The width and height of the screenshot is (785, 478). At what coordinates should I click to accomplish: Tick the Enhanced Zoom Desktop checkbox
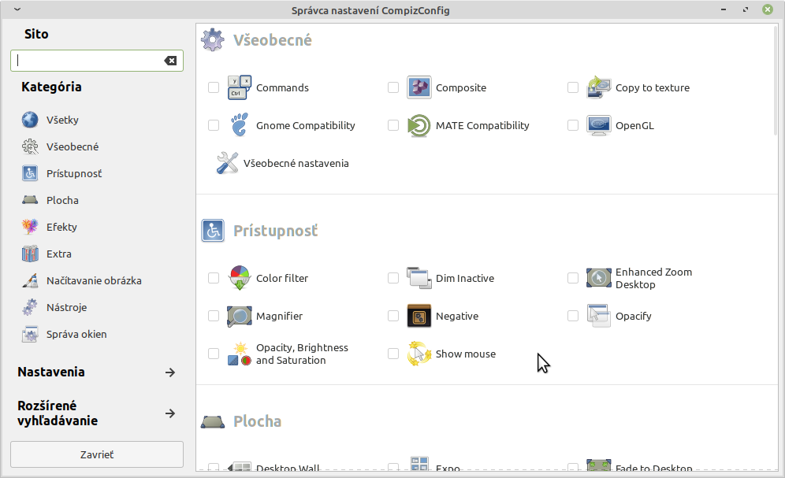point(573,278)
